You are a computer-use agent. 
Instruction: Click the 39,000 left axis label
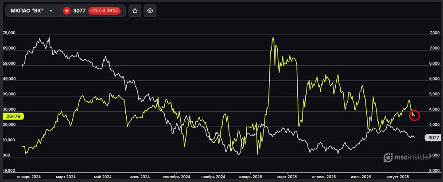[x=9, y=94]
